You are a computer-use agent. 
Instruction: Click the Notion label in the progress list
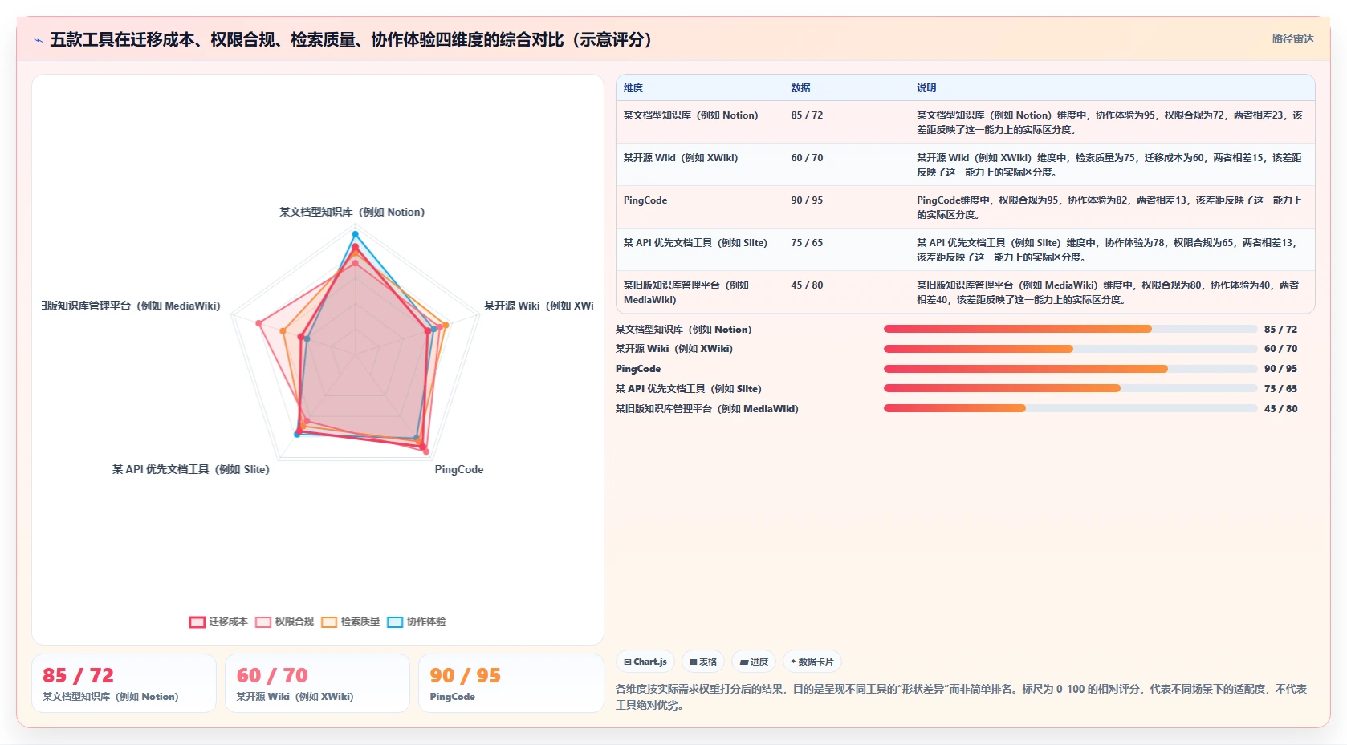[683, 330]
